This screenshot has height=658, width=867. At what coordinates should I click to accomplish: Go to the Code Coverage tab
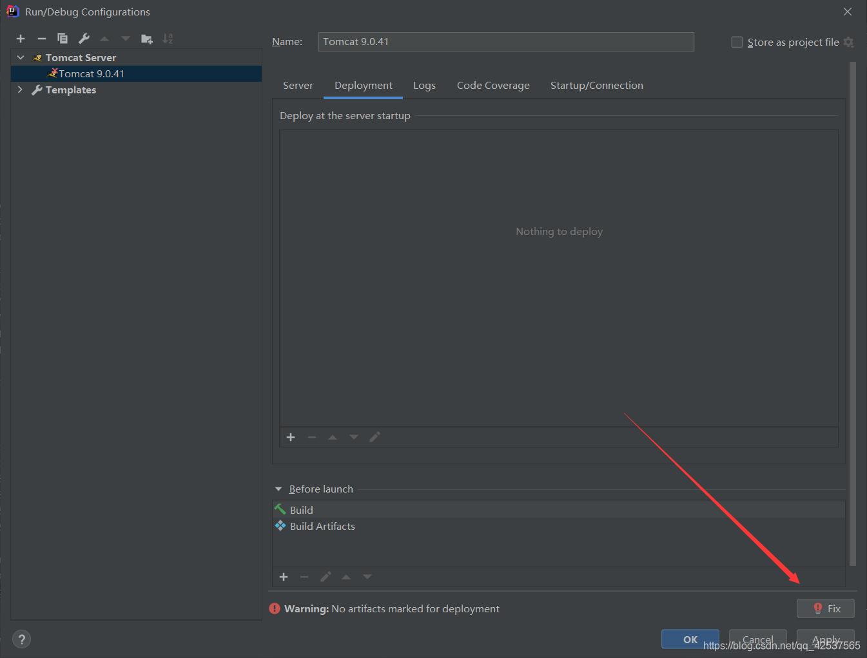click(x=493, y=86)
